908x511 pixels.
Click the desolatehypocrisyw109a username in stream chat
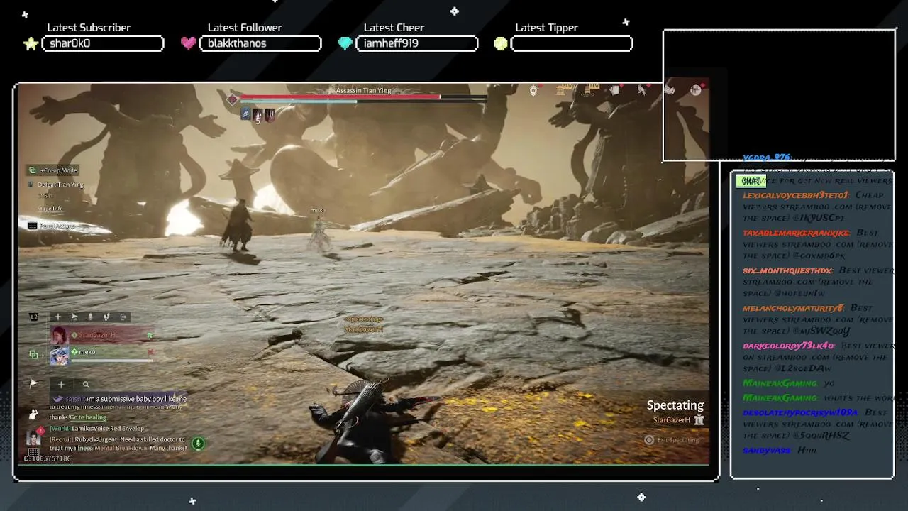pyautogui.click(x=800, y=412)
